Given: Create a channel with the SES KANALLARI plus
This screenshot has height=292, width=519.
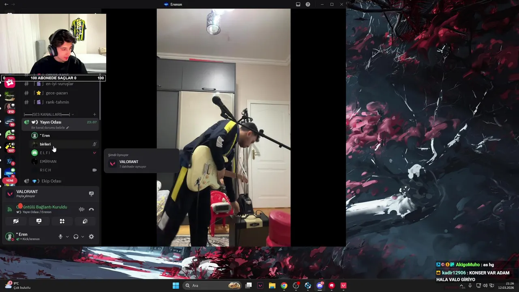Looking at the screenshot, I should point(94,114).
